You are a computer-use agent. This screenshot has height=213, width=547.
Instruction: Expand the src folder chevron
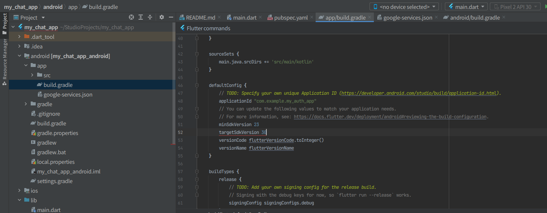tap(32, 76)
